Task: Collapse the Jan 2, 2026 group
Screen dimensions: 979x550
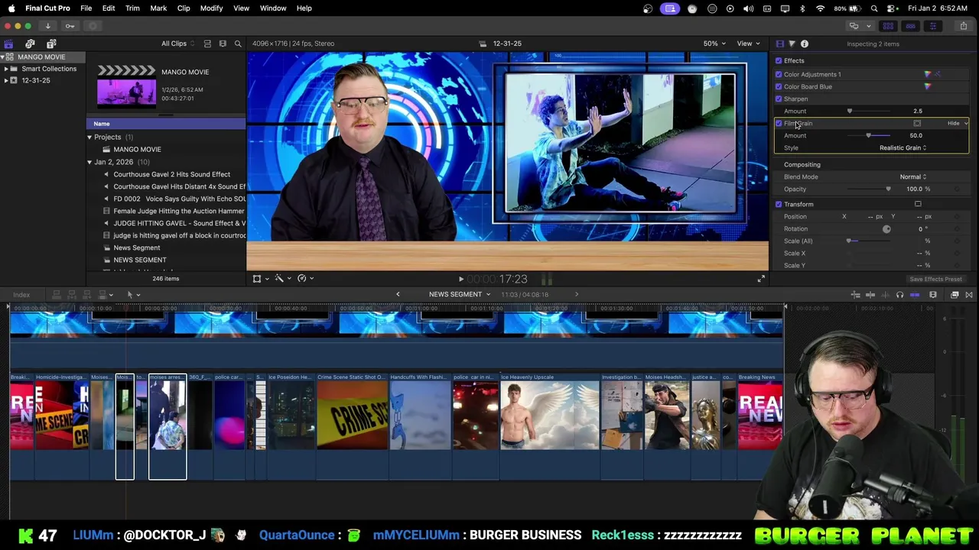Action: (x=89, y=162)
